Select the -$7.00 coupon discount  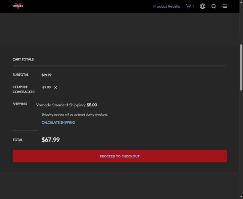point(46,88)
